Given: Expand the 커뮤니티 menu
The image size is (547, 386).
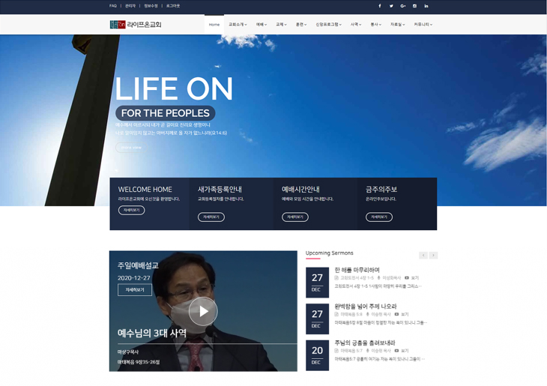Looking at the screenshot, I should pos(423,25).
